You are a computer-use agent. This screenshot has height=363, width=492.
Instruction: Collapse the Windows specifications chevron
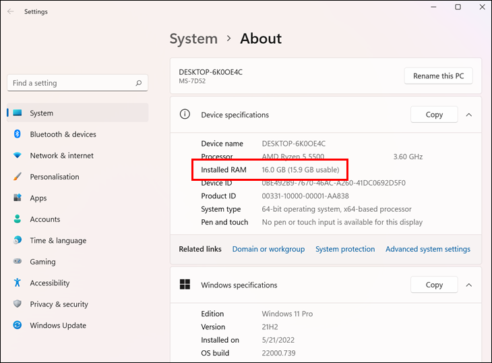(x=469, y=285)
